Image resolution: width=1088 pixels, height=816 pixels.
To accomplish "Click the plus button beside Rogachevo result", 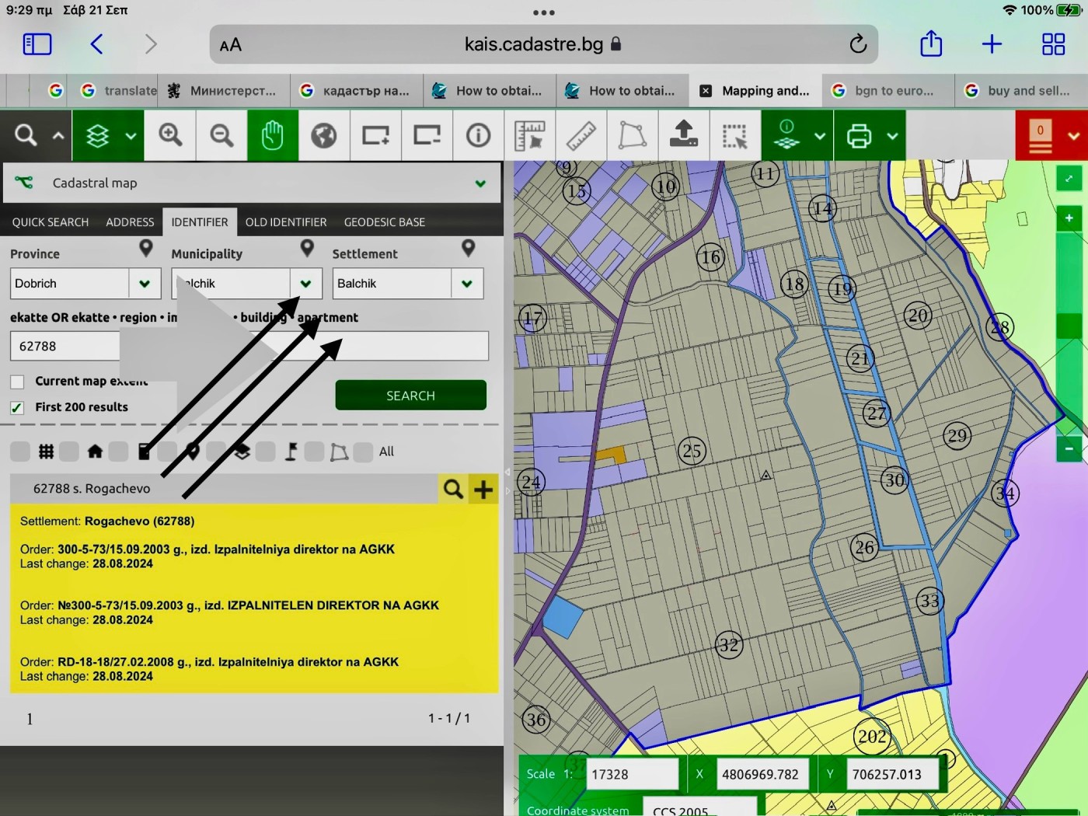I will click(483, 489).
